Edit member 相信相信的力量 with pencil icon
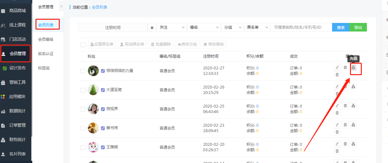The image size is (388, 163). point(337,67)
